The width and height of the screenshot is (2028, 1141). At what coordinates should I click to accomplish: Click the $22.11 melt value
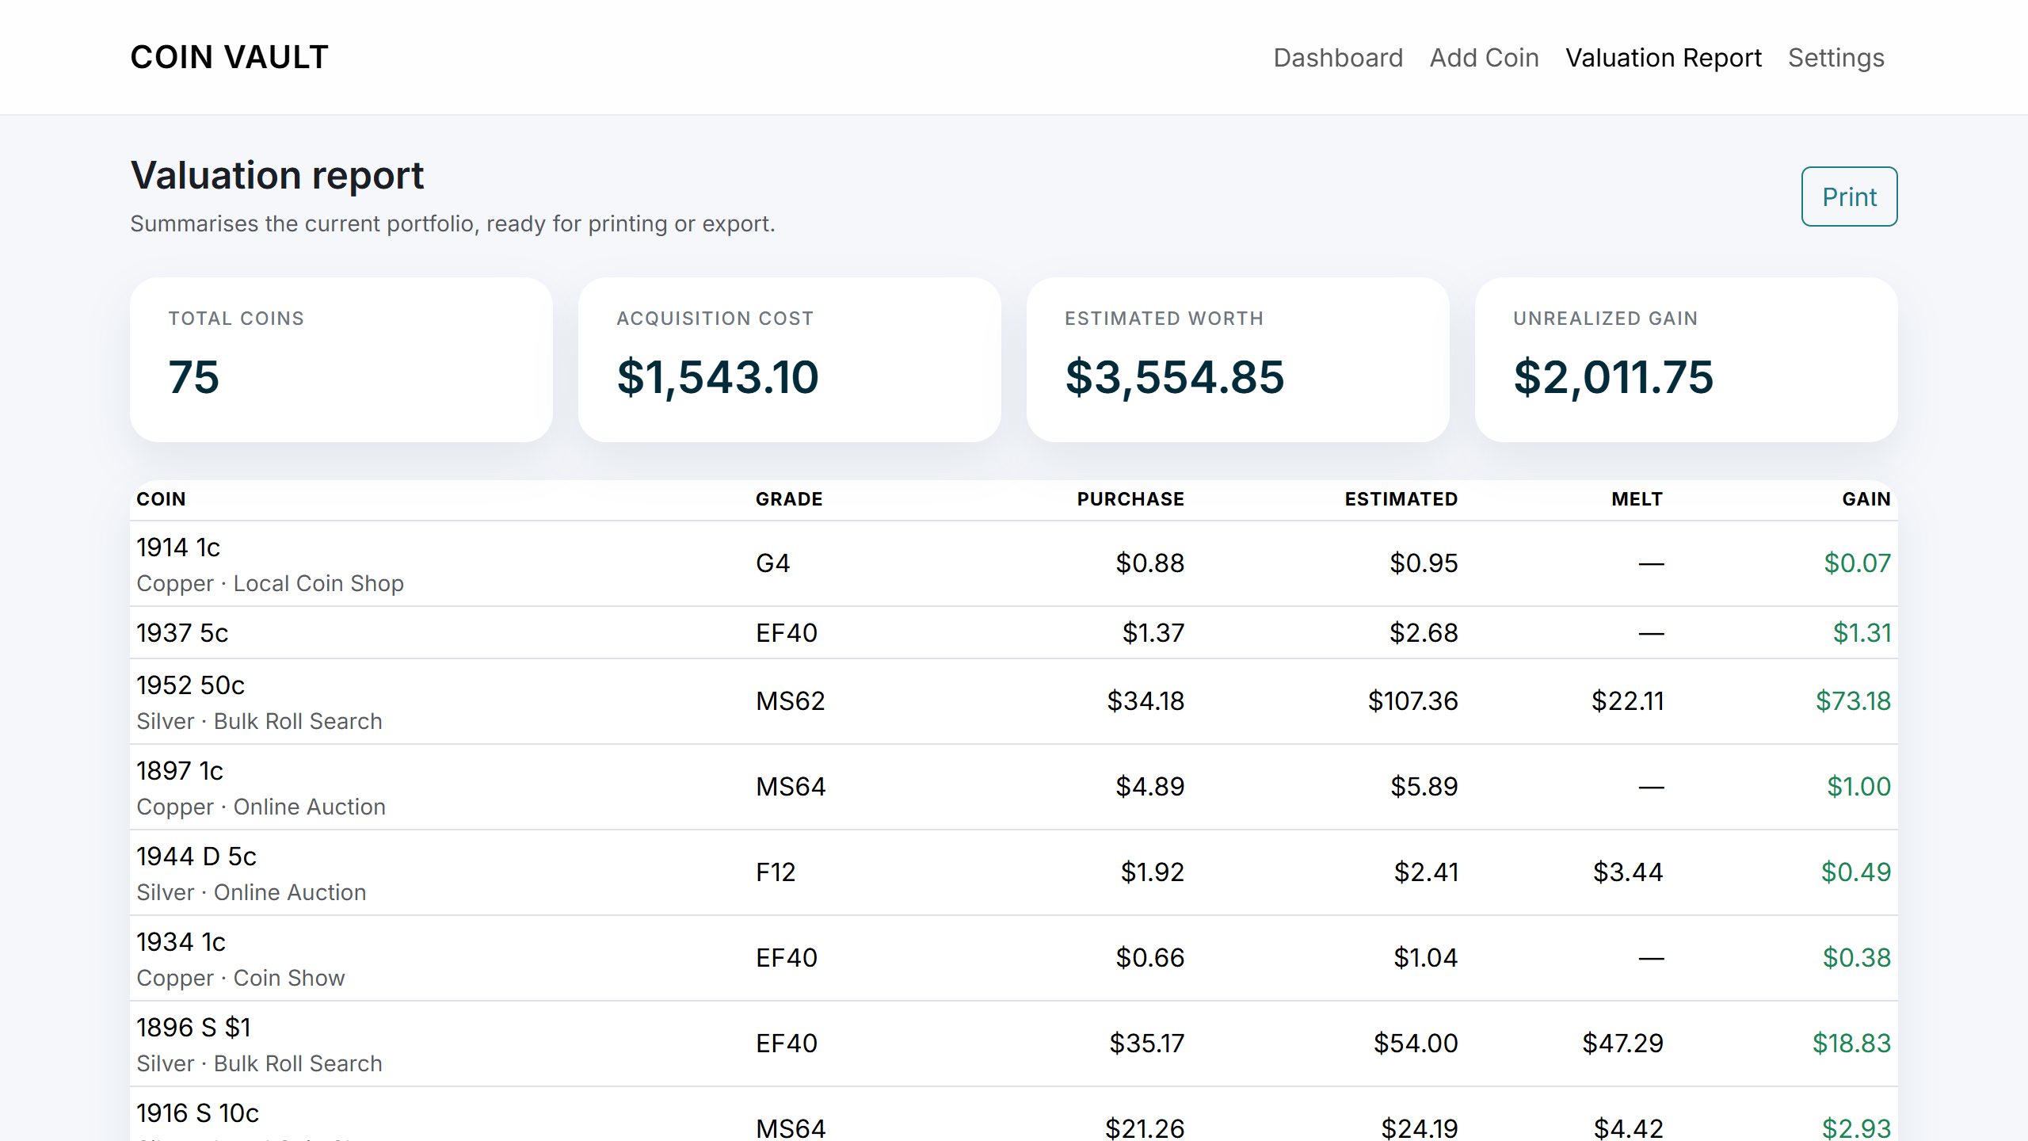coord(1628,700)
